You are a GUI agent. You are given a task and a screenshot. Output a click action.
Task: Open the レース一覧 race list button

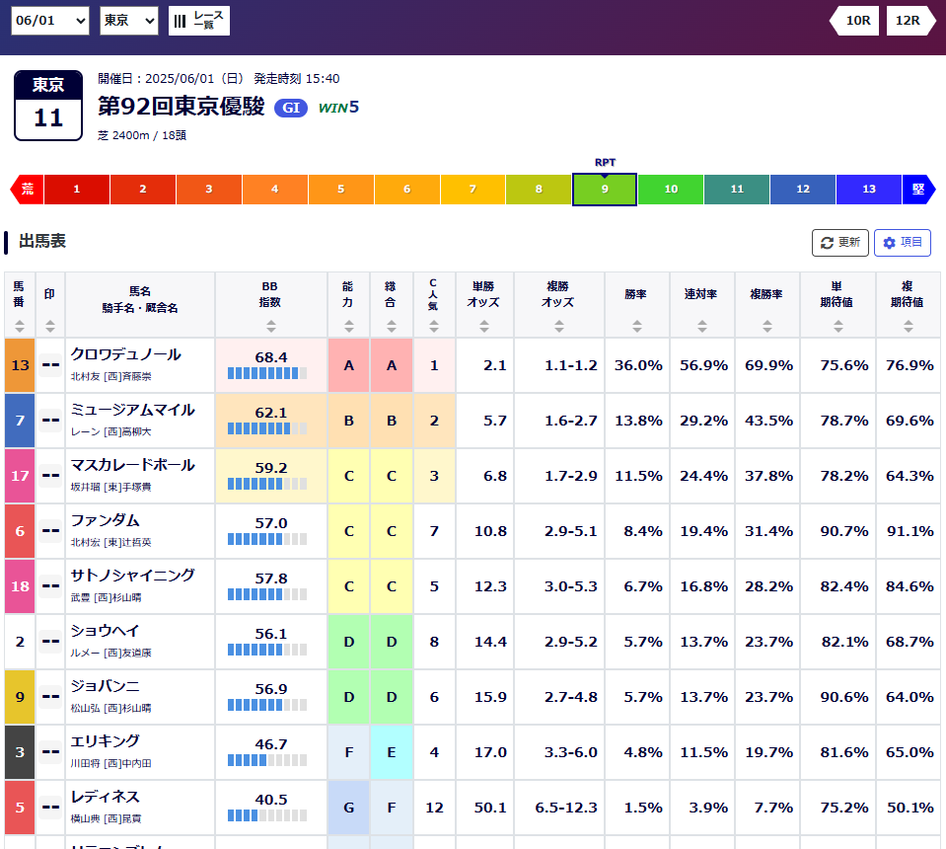199,21
